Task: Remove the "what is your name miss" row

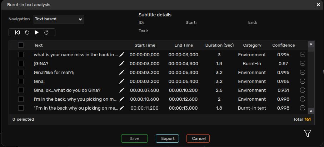Action: [302, 54]
